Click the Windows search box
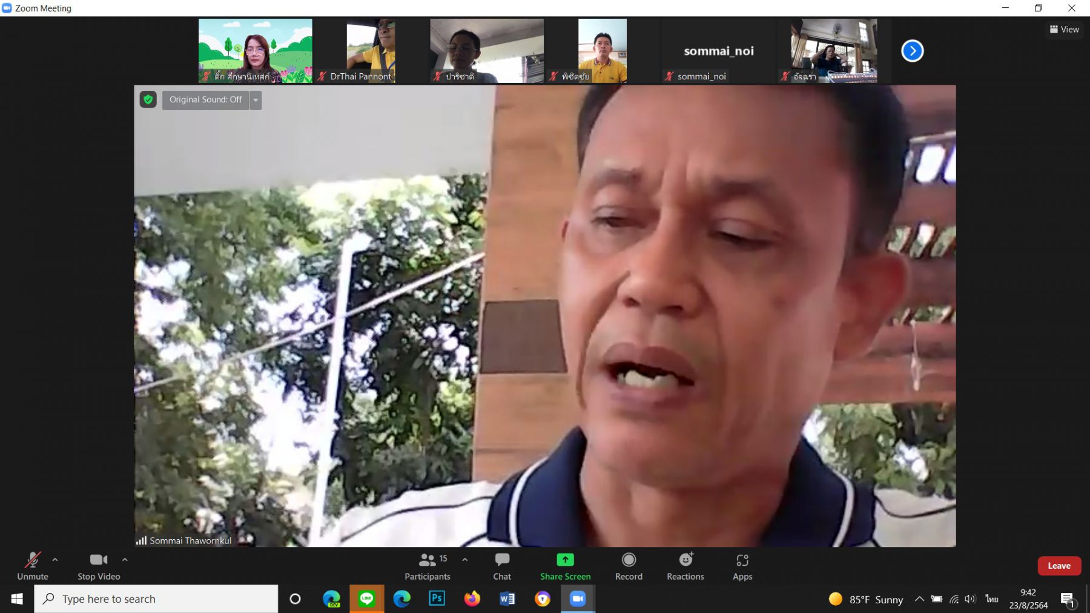 click(156, 598)
